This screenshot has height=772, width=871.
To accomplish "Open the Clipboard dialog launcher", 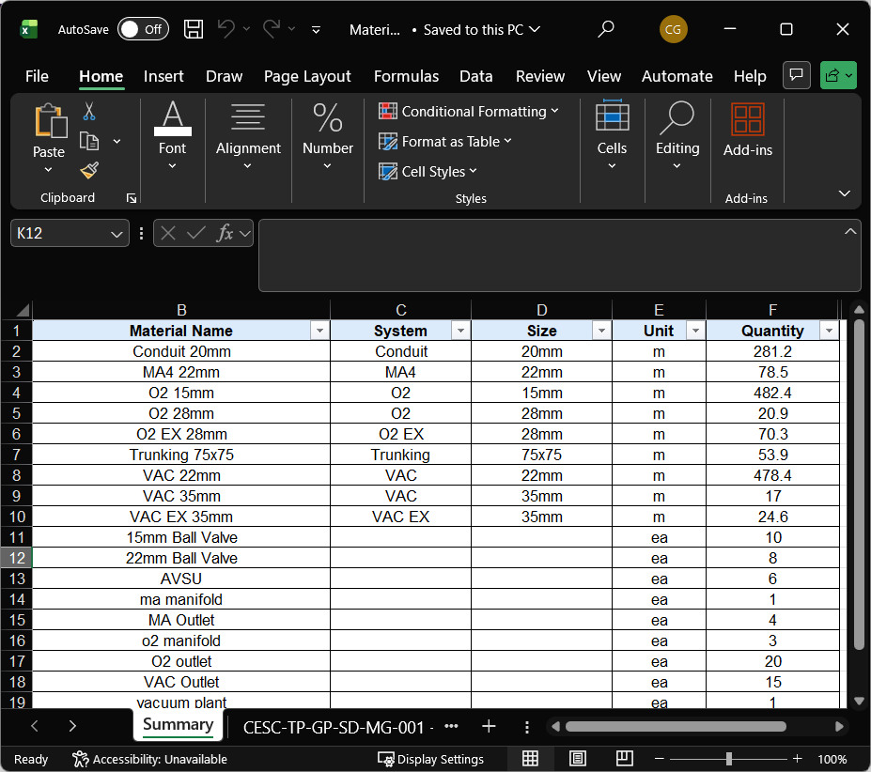I will [x=132, y=198].
